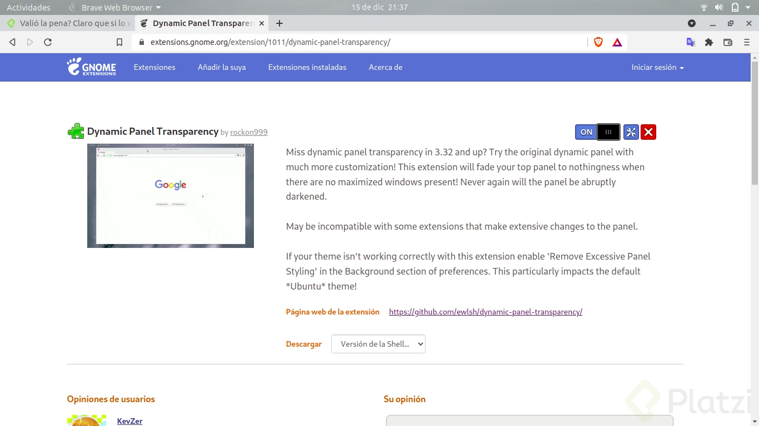Open Extensiones instaladas menu item

pos(307,67)
